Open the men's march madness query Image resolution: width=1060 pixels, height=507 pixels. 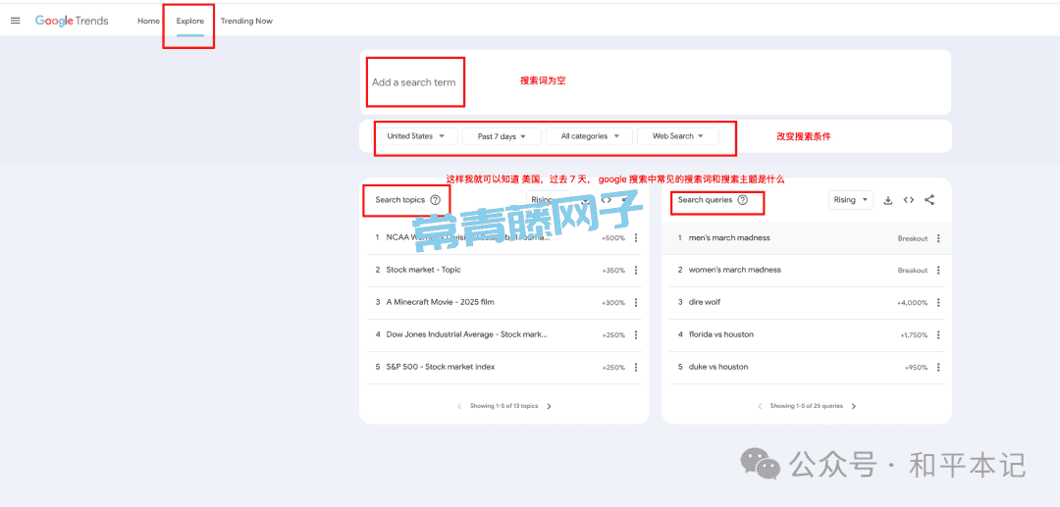click(729, 238)
